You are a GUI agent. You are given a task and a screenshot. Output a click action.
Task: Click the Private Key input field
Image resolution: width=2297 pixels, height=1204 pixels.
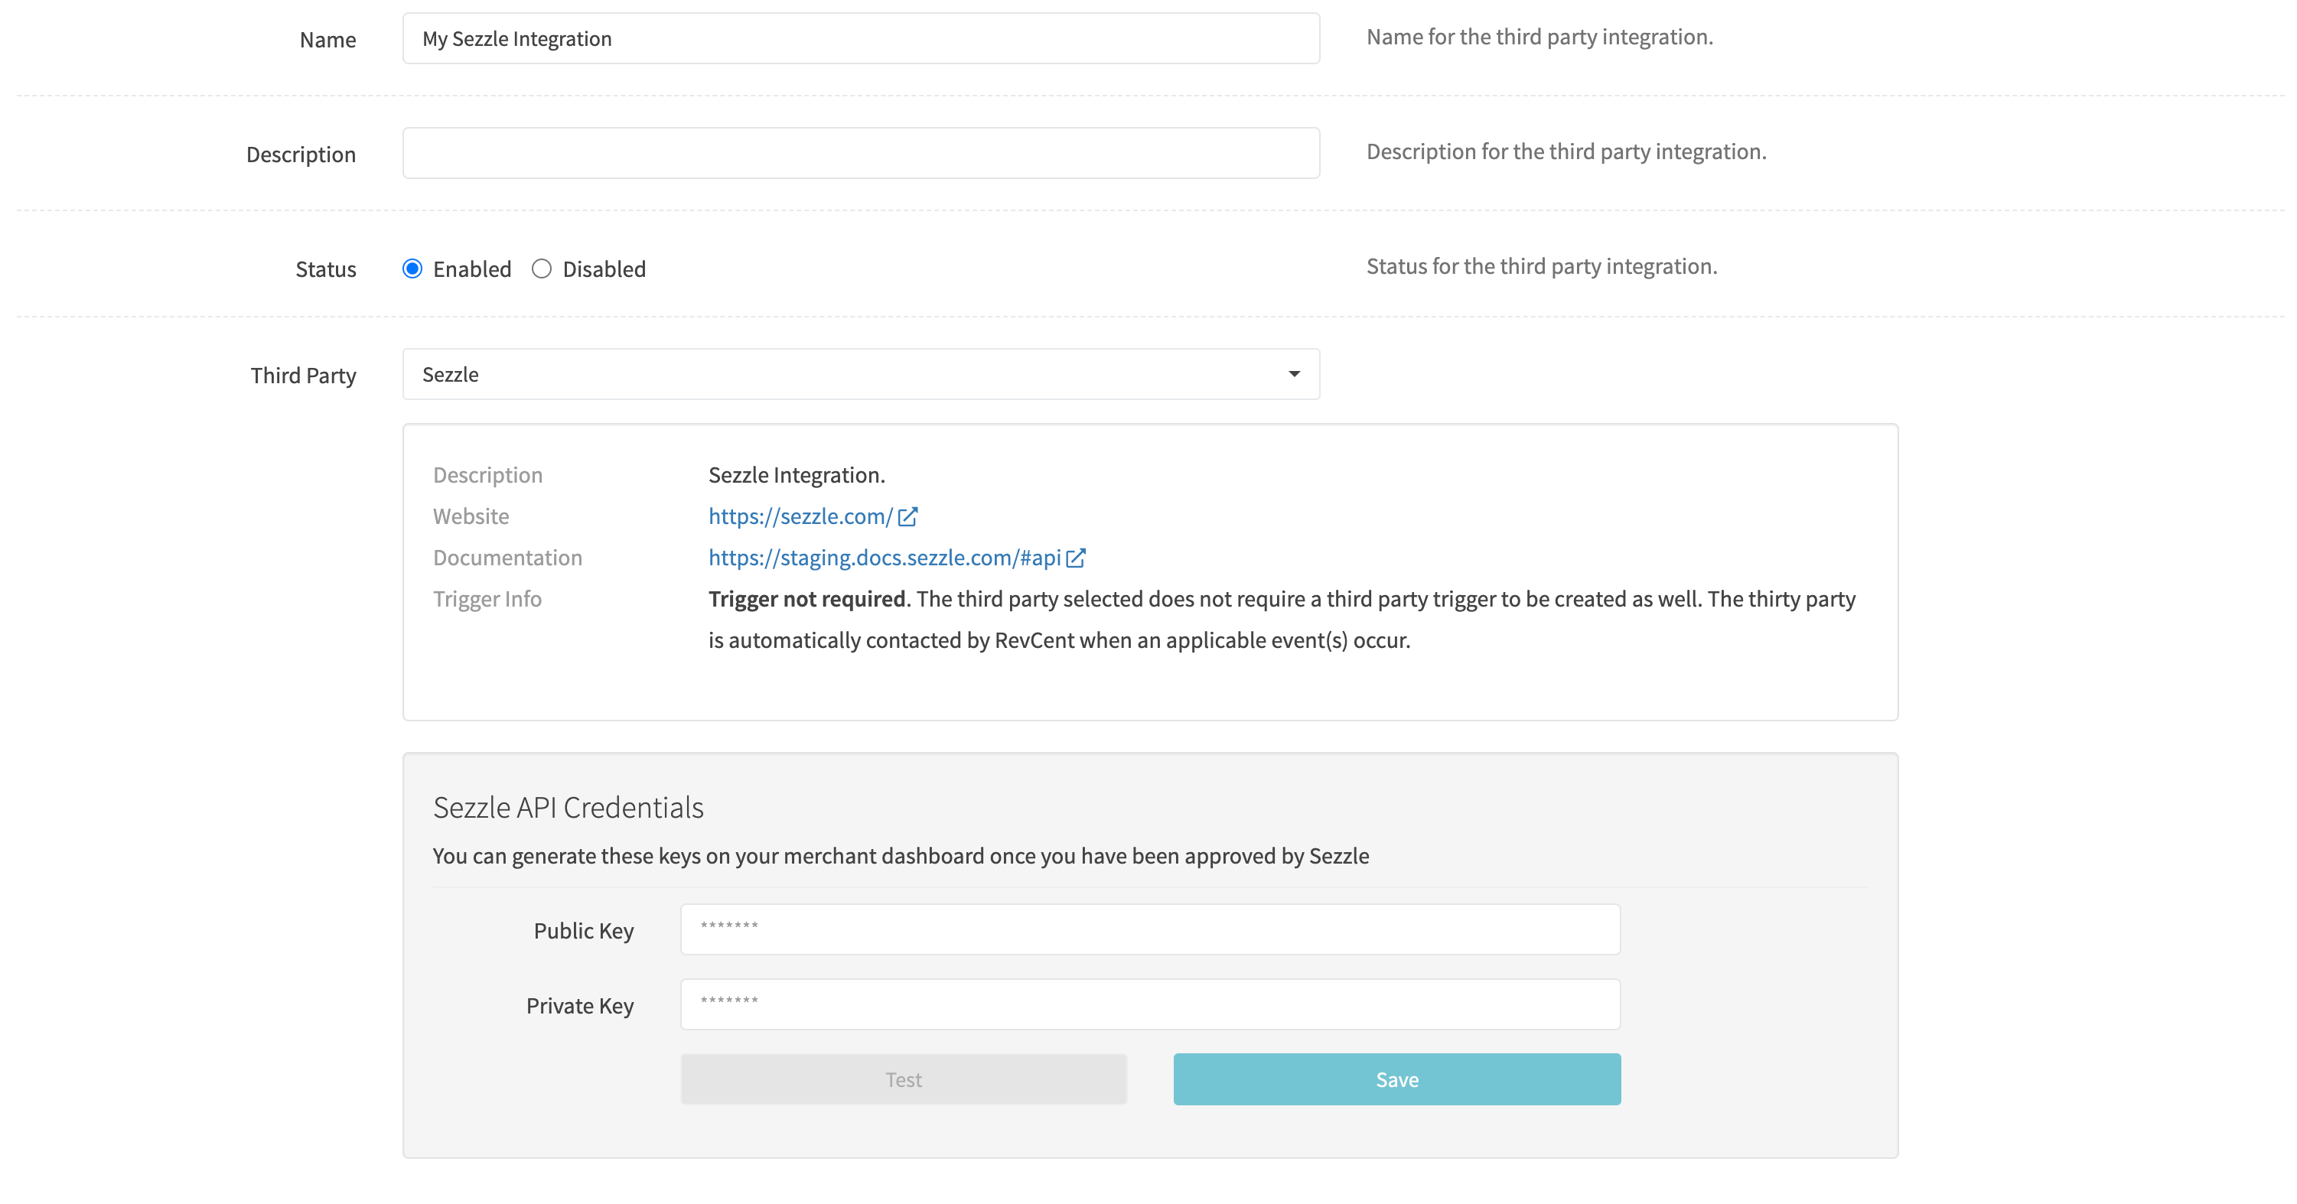click(1150, 1004)
